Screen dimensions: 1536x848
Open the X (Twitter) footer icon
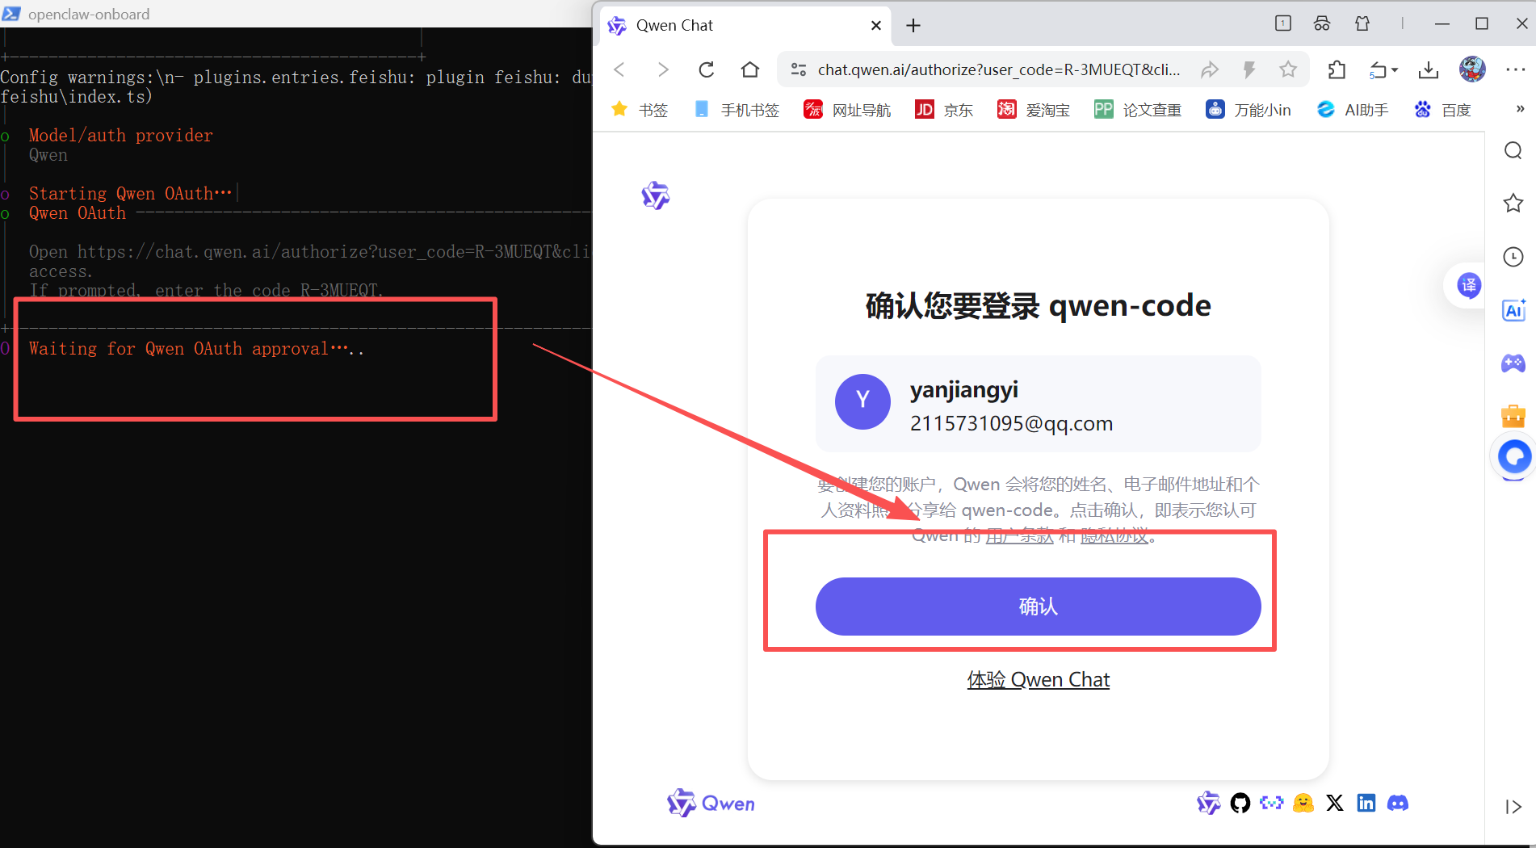[x=1335, y=803]
